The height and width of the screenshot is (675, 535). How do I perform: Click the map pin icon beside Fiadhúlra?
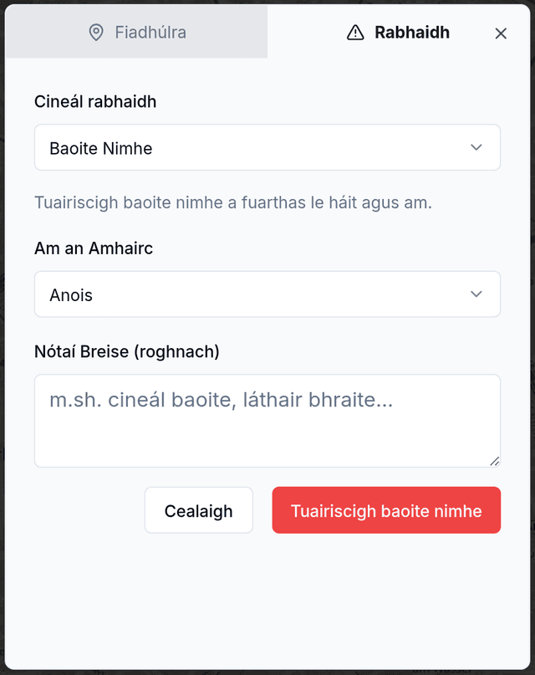coord(96,33)
